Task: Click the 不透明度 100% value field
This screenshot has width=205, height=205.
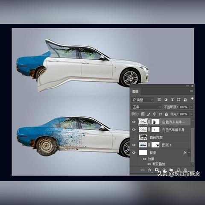Action: pos(184,107)
